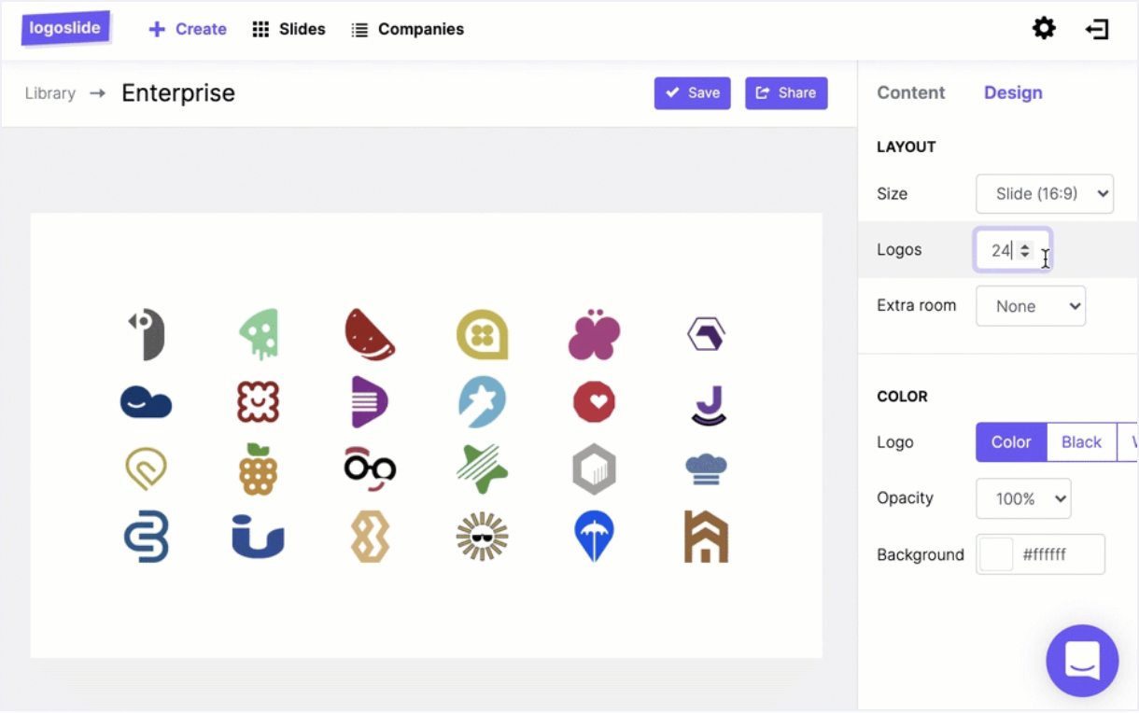
Task: Click the Enterprise slide title
Action: (178, 92)
